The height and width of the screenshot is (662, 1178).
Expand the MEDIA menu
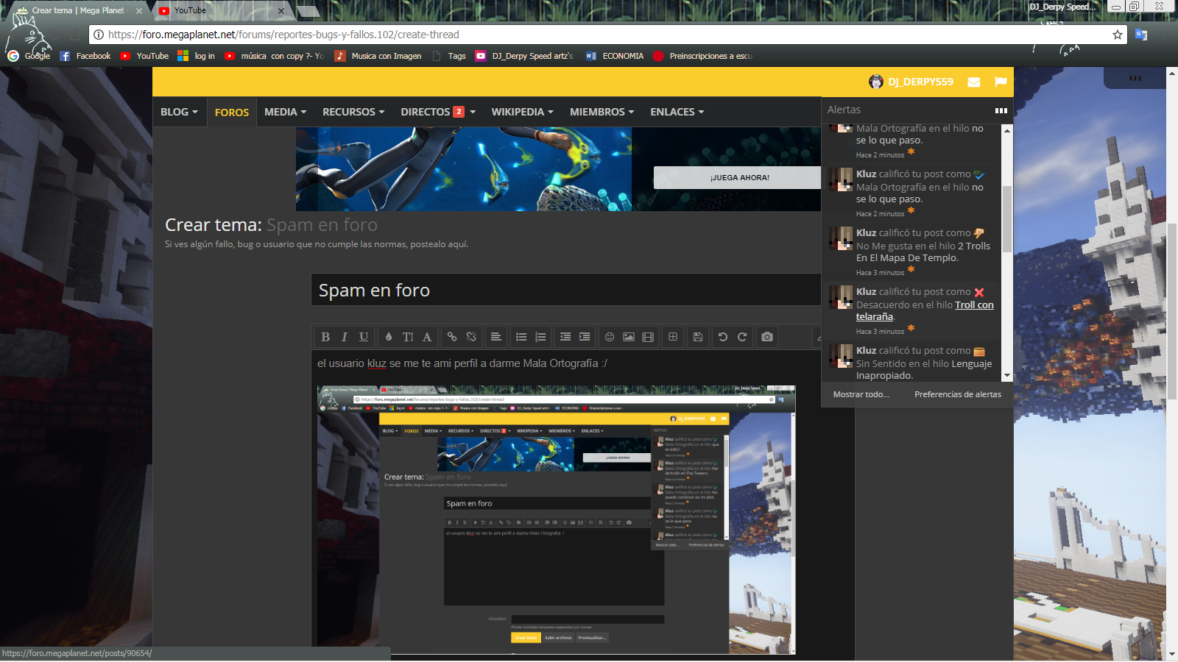pos(285,112)
